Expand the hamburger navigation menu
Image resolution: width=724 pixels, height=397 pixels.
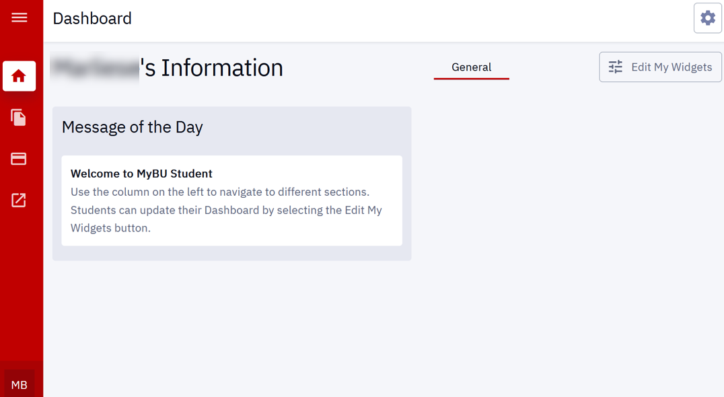coord(20,17)
